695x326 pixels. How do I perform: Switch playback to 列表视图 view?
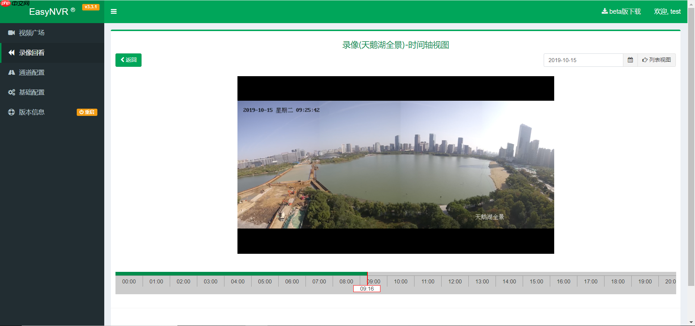(x=657, y=60)
